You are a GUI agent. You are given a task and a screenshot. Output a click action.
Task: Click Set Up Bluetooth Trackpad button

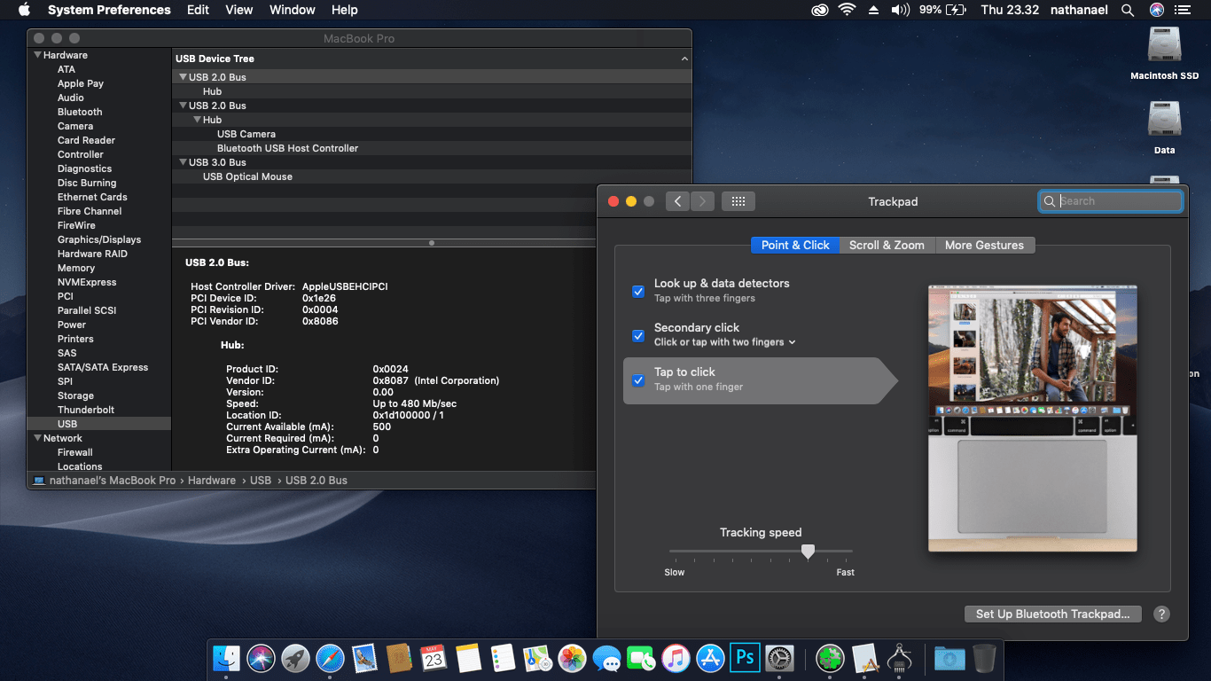coord(1052,614)
